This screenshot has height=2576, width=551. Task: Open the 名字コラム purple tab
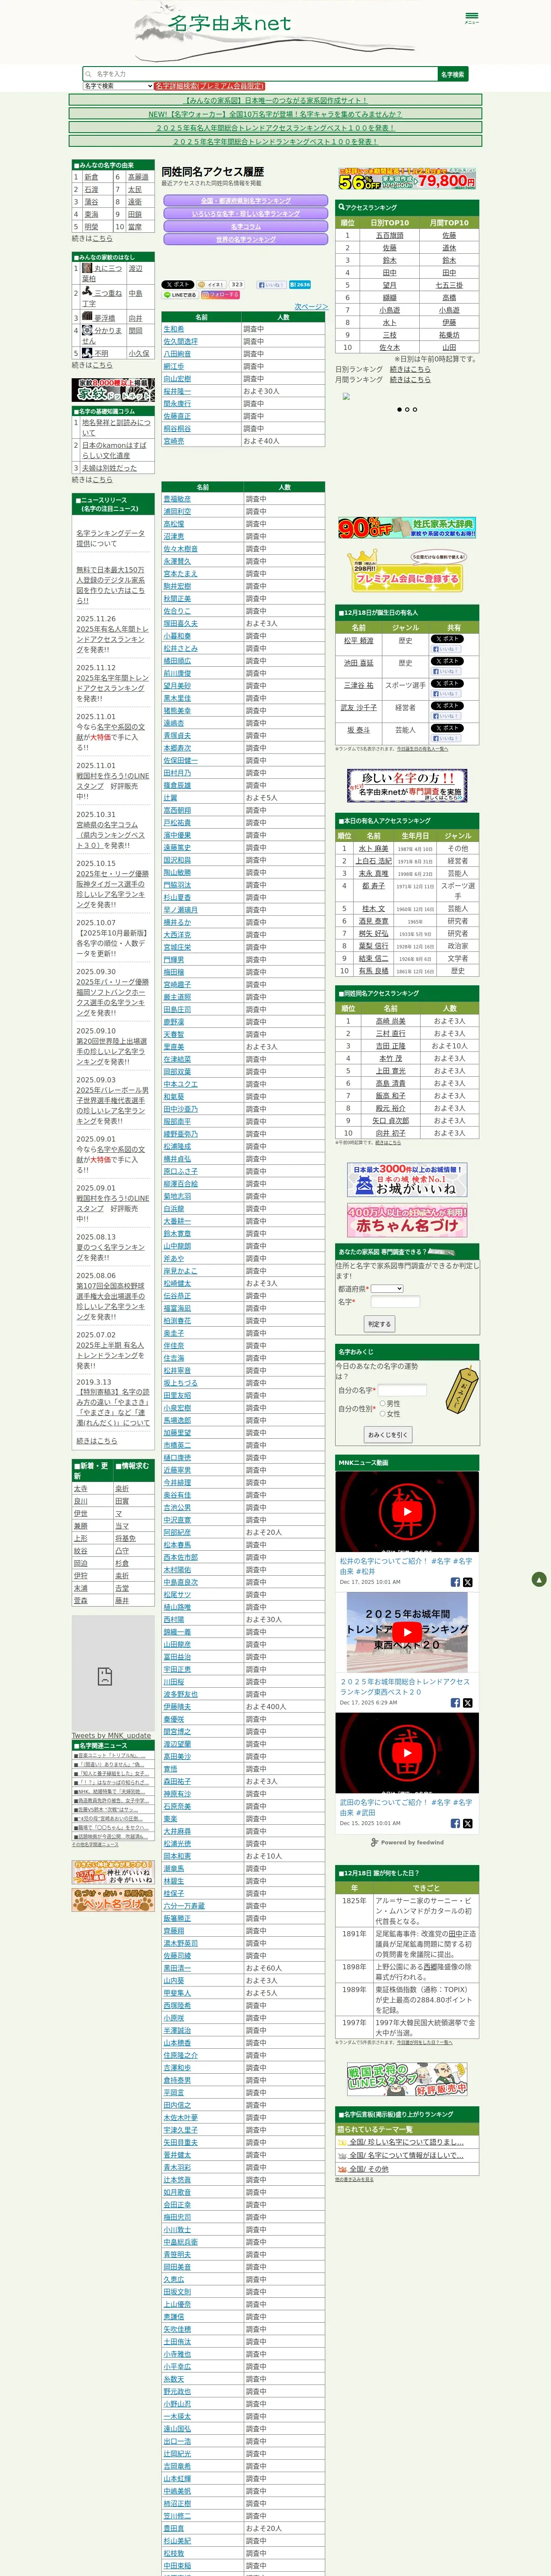(246, 226)
